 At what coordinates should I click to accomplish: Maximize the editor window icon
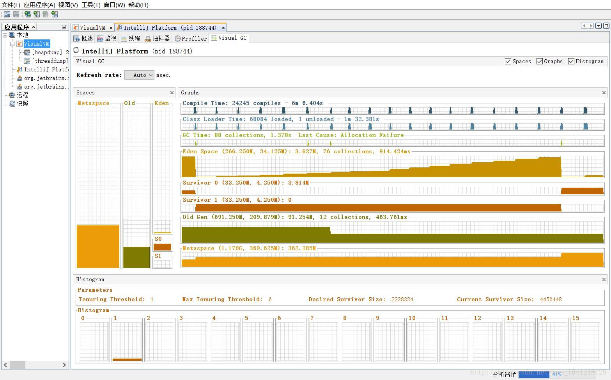[606, 26]
